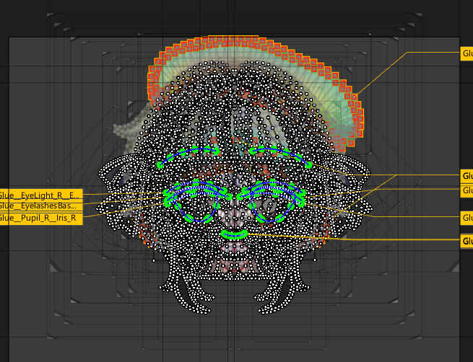Viewport: 473px width, 362px height.
Task: Click the green mouth glue curve
Action: tap(235, 234)
